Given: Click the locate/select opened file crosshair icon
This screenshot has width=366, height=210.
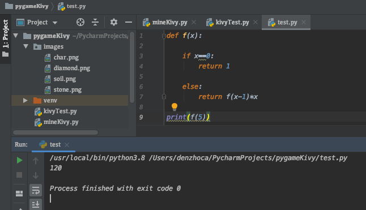Looking at the screenshot, I should click(x=80, y=22).
